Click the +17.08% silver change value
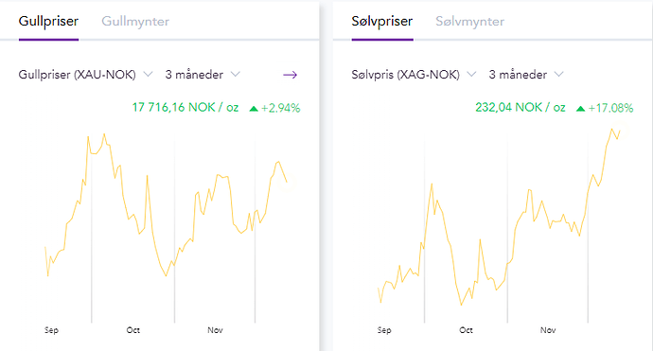653x351 pixels. (x=610, y=108)
